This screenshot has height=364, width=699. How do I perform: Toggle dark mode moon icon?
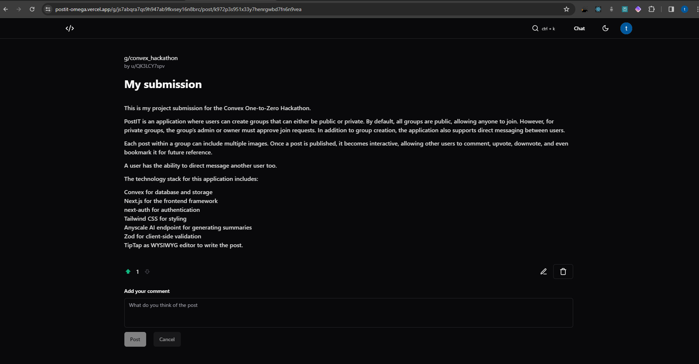pyautogui.click(x=605, y=28)
